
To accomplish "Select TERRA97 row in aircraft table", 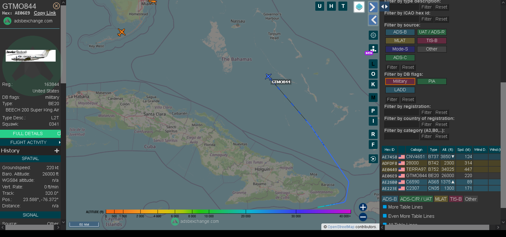I will pyautogui.click(x=441, y=169).
